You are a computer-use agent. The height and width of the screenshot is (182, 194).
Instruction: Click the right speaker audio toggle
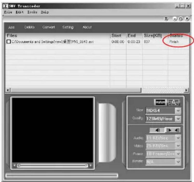(x=177, y=130)
